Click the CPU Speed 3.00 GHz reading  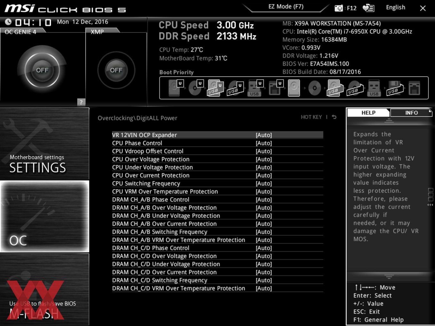[206, 25]
